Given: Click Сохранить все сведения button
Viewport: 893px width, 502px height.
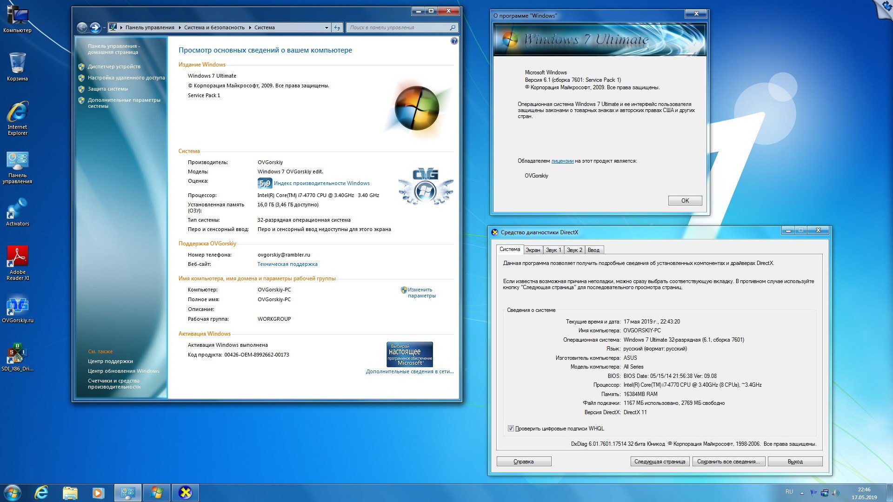Looking at the screenshot, I should coord(728,462).
